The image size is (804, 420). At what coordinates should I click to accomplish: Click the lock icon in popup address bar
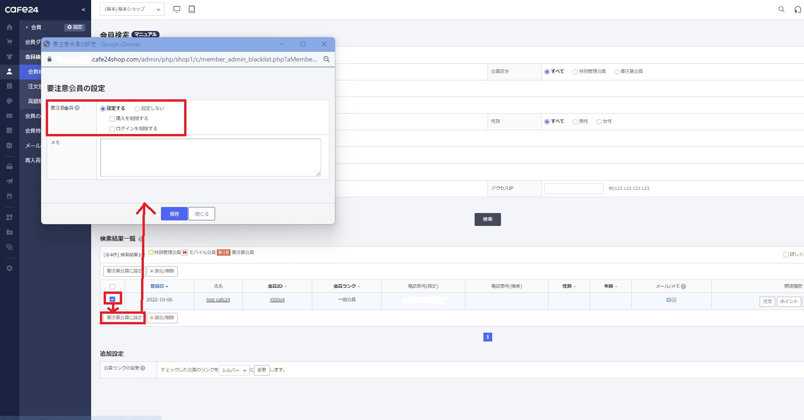[x=49, y=59]
